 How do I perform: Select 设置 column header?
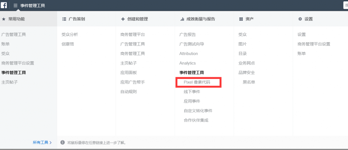309,19
